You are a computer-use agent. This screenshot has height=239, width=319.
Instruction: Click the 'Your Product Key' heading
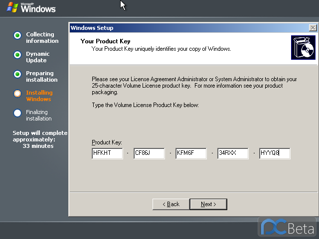(105, 41)
